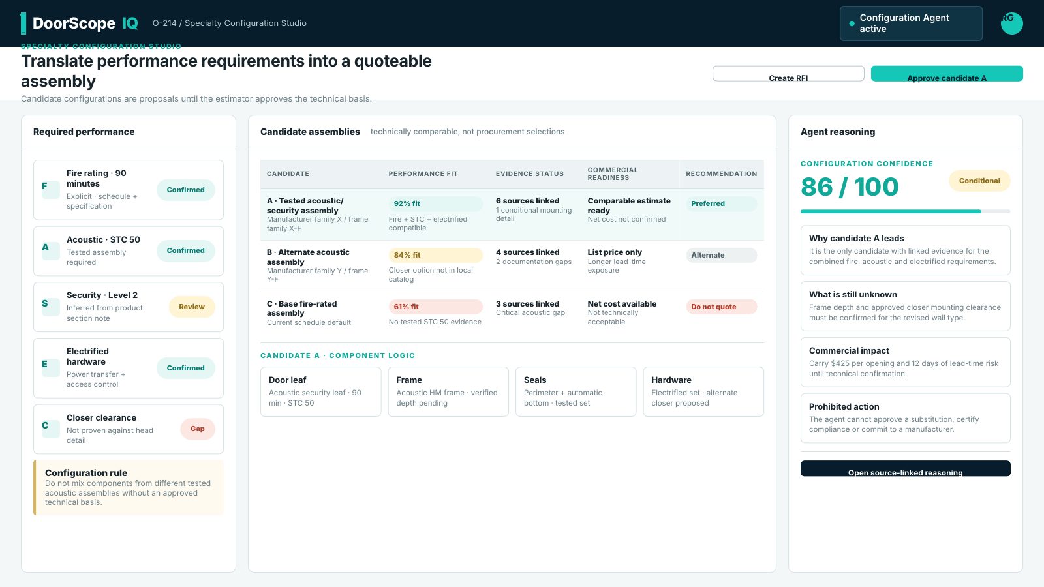This screenshot has width=1044, height=587.
Task: Click the Confirmed badge for Electrified hardware
Action: [186, 368]
